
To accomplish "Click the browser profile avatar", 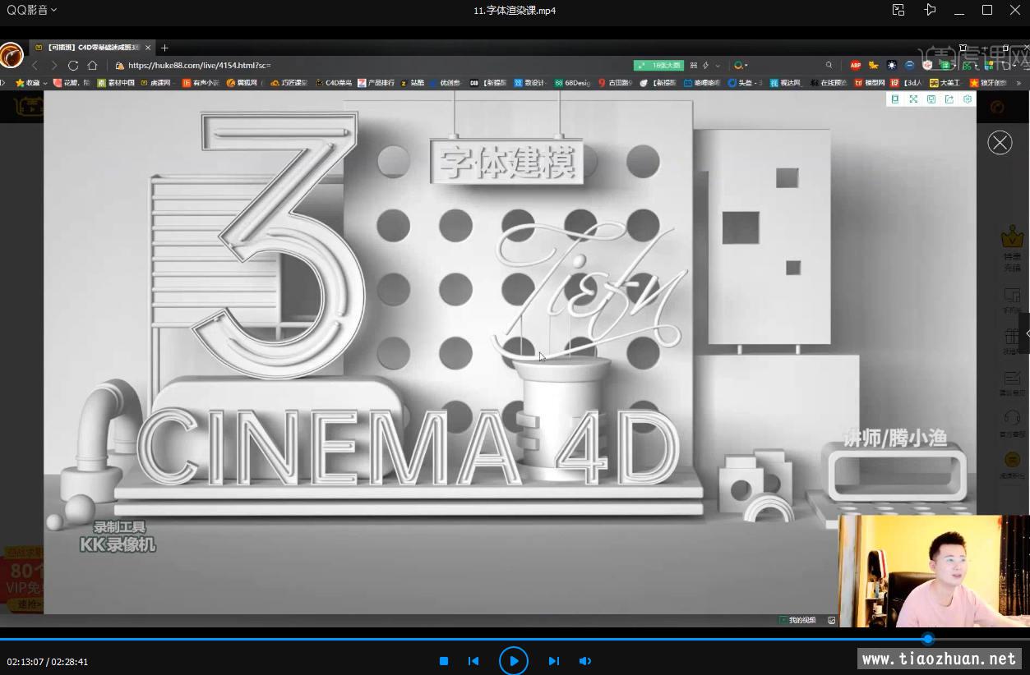I will pos(12,55).
